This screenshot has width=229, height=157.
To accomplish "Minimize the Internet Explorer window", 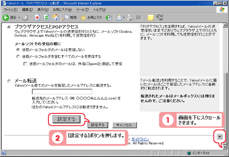I will click(215, 3).
